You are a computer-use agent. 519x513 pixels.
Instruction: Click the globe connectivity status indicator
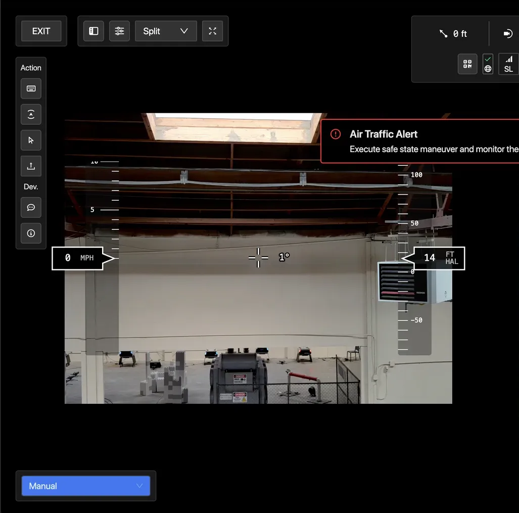[488, 64]
